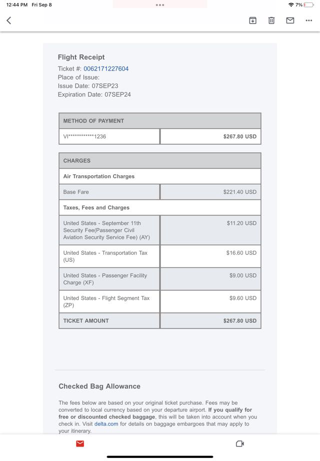Tap the 12:44 PM clock
The image size is (320, 461).
pos(17,5)
